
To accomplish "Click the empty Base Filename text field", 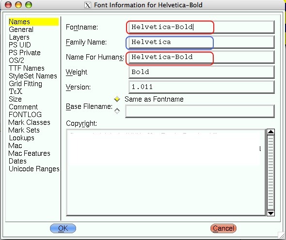I will 200,111.
